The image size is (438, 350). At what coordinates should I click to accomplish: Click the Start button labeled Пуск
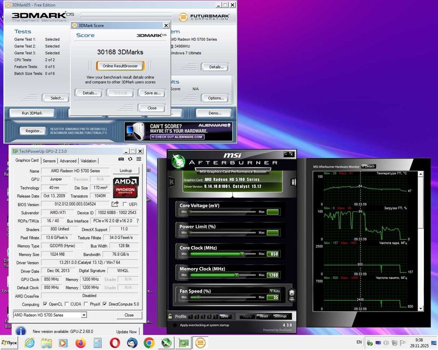pyautogui.click(x=9, y=342)
